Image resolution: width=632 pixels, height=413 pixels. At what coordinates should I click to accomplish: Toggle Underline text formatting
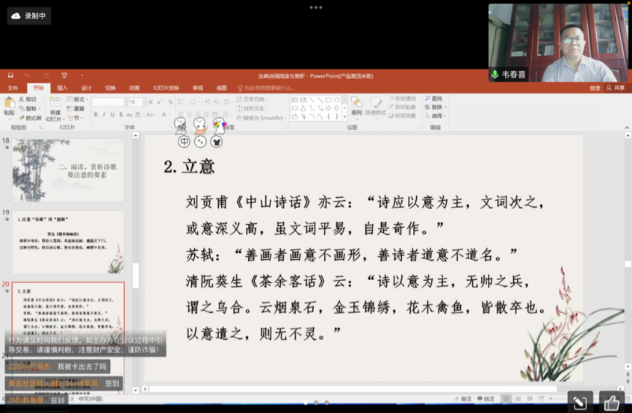114,115
